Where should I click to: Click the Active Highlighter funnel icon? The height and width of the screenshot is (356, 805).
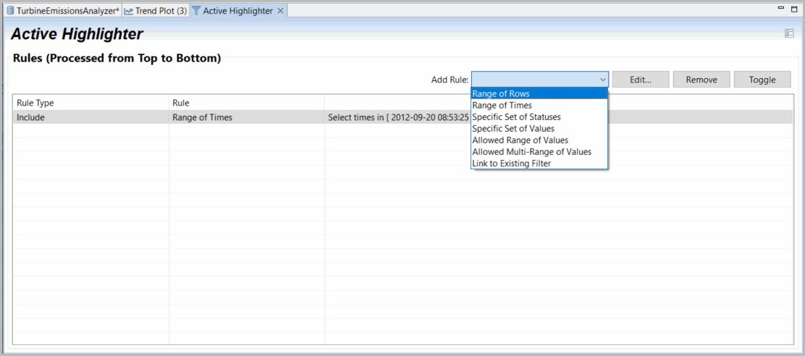[196, 12]
